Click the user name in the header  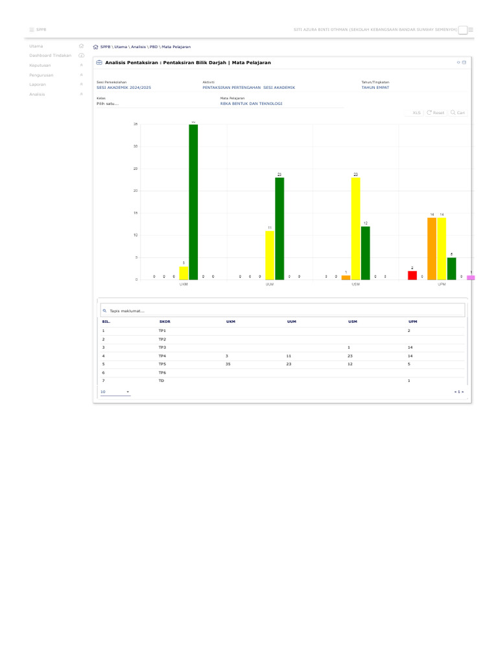375,30
